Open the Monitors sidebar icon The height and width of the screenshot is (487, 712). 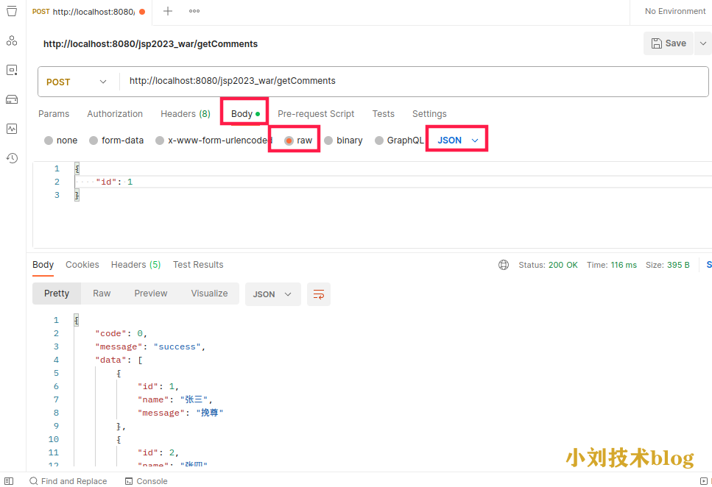click(x=12, y=129)
